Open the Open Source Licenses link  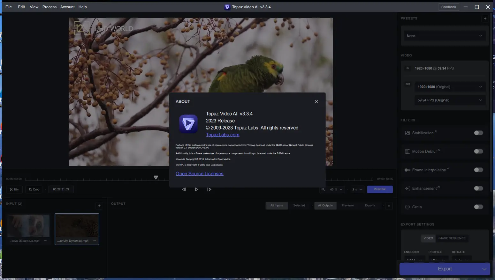pos(199,174)
